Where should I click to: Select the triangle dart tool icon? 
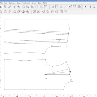pyautogui.click(x=43, y=12)
